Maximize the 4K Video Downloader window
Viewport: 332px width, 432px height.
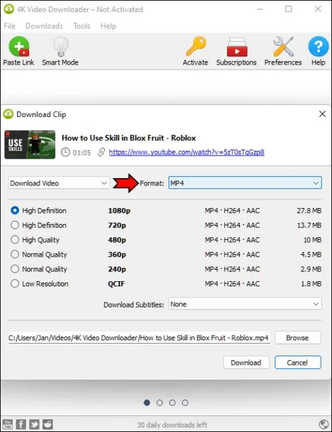[289, 9]
